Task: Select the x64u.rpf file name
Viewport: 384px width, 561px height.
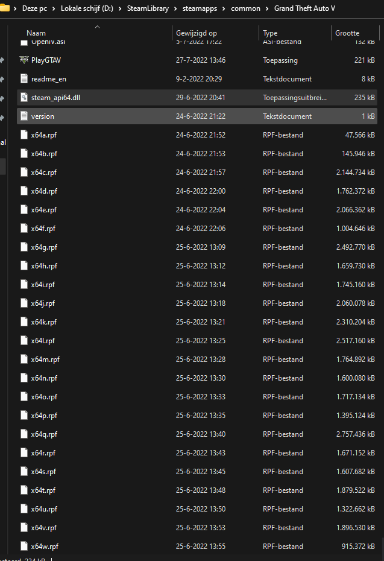Action: point(44,509)
